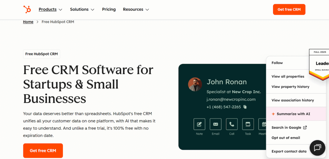The image size is (329, 159).
Task: Open the live chat widget
Action: (317, 148)
